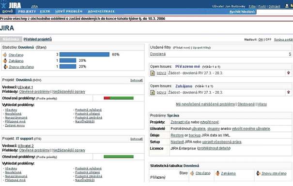Image resolution: width=293 pixels, height=186 pixels.
Task: Click the 60% Otevřeno progress bar
Action: click(x=84, y=55)
